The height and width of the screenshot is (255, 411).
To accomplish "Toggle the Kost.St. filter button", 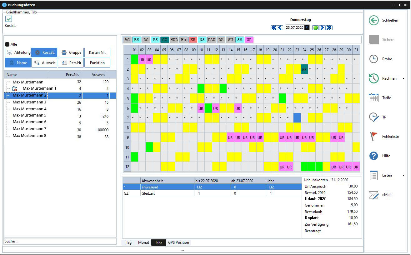I will pos(44,52).
